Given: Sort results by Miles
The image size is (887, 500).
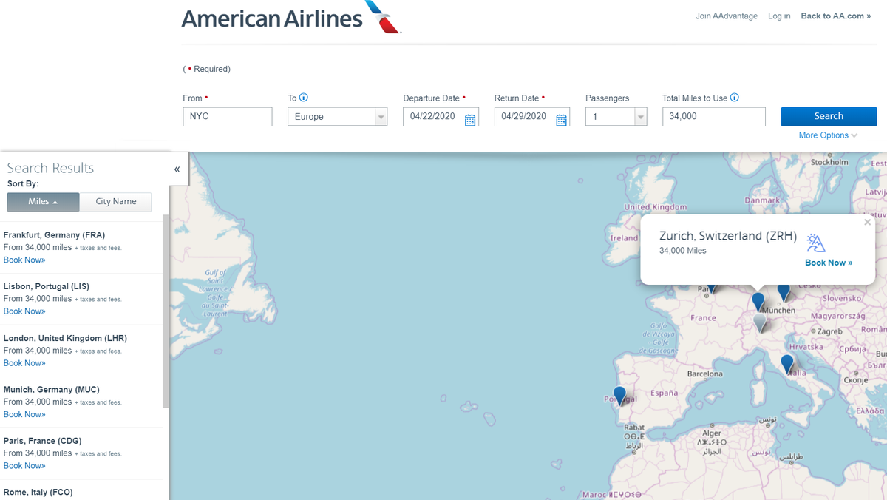Looking at the screenshot, I should click(x=42, y=201).
